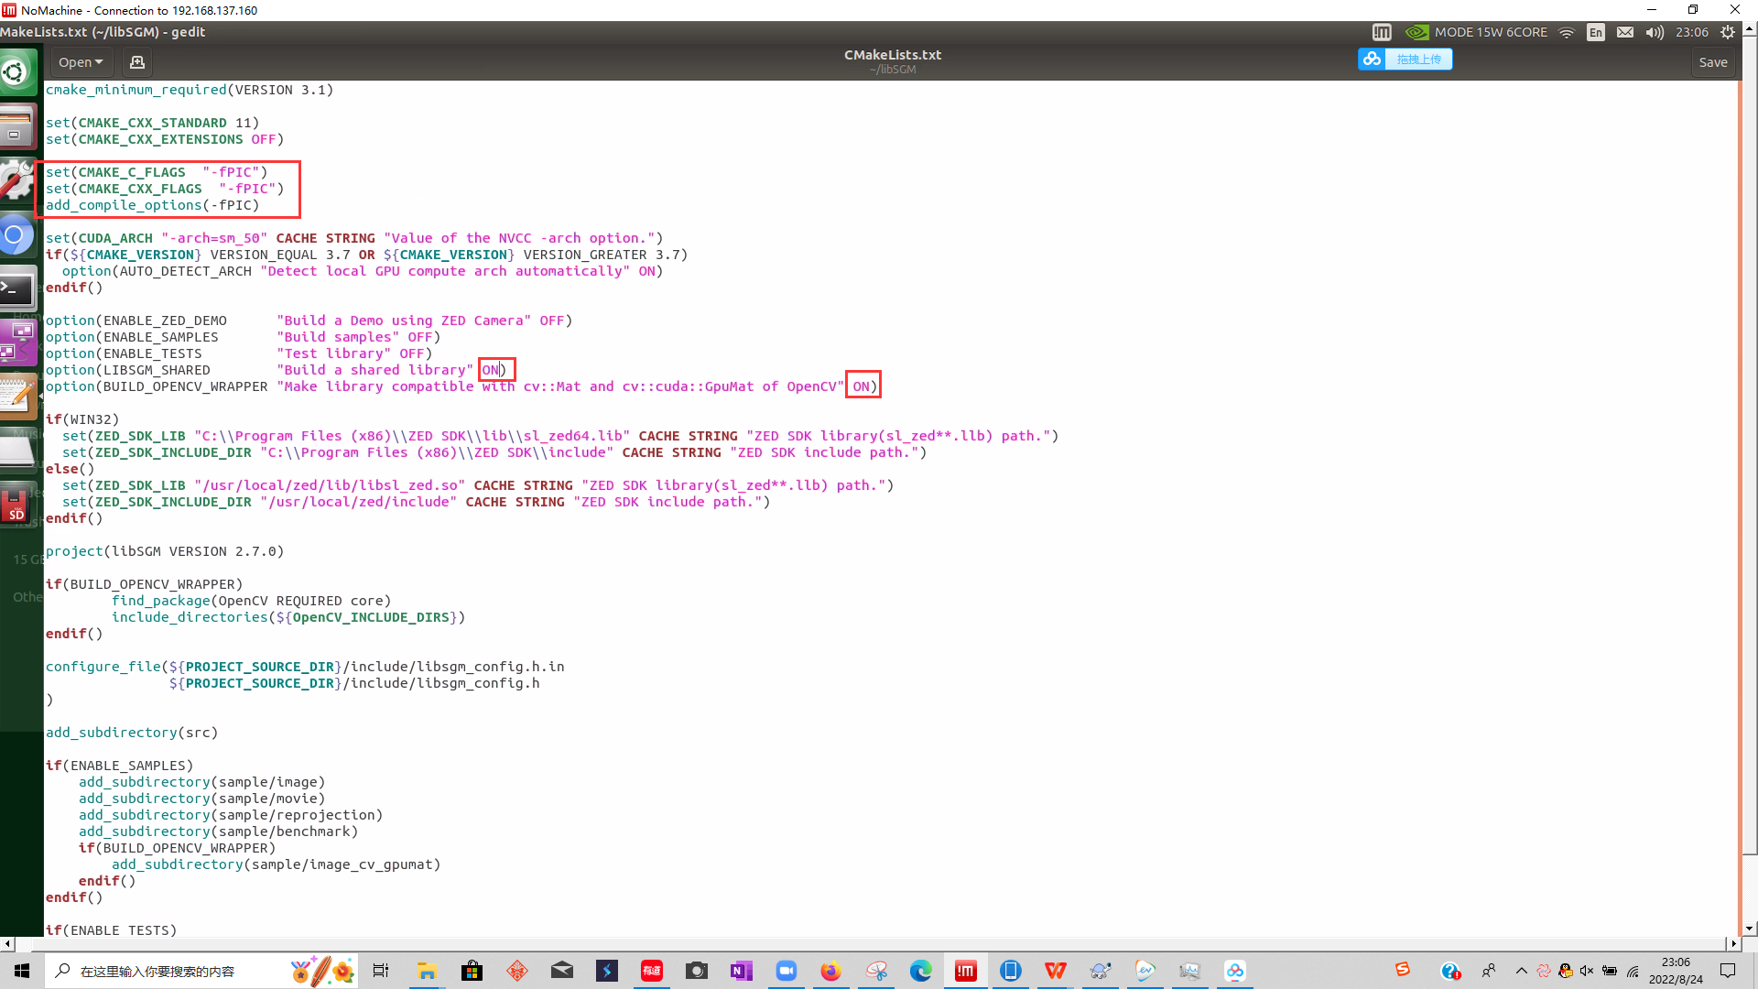1758x989 pixels.
Task: Click the Baidu cloud drag-upload button
Action: pos(1405,60)
